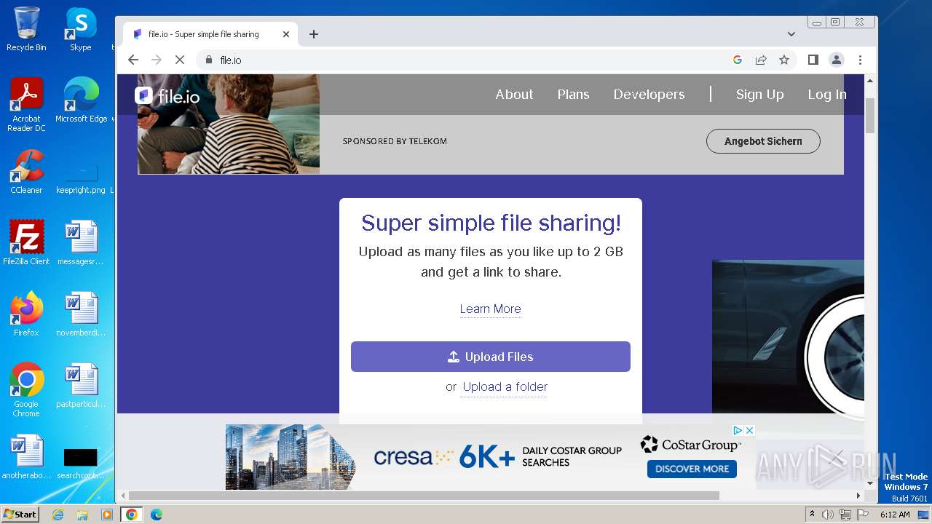The width and height of the screenshot is (932, 524).
Task: Open a new tab with the plus button
Action: pos(314,34)
